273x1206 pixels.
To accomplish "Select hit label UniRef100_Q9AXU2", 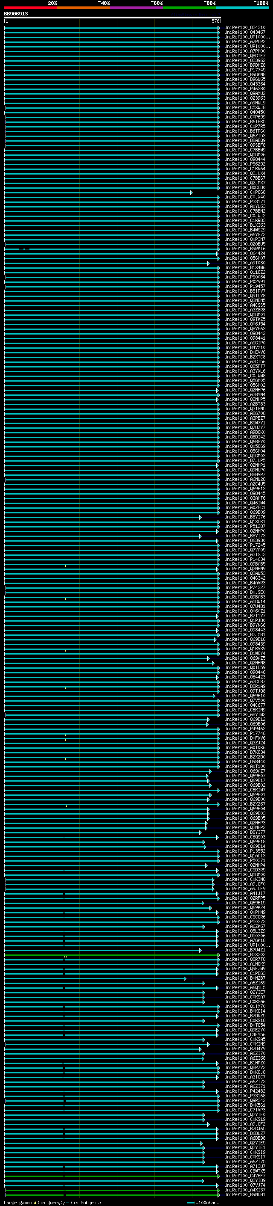I will point(245,93).
